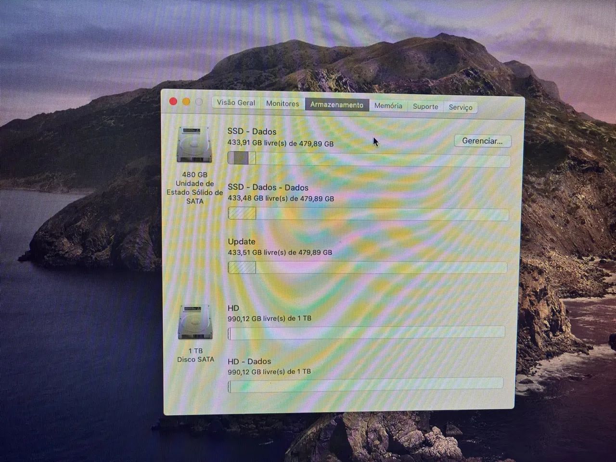The image size is (616, 462).
Task: Click the greyed-out zoom window button
Action: pyautogui.click(x=199, y=102)
